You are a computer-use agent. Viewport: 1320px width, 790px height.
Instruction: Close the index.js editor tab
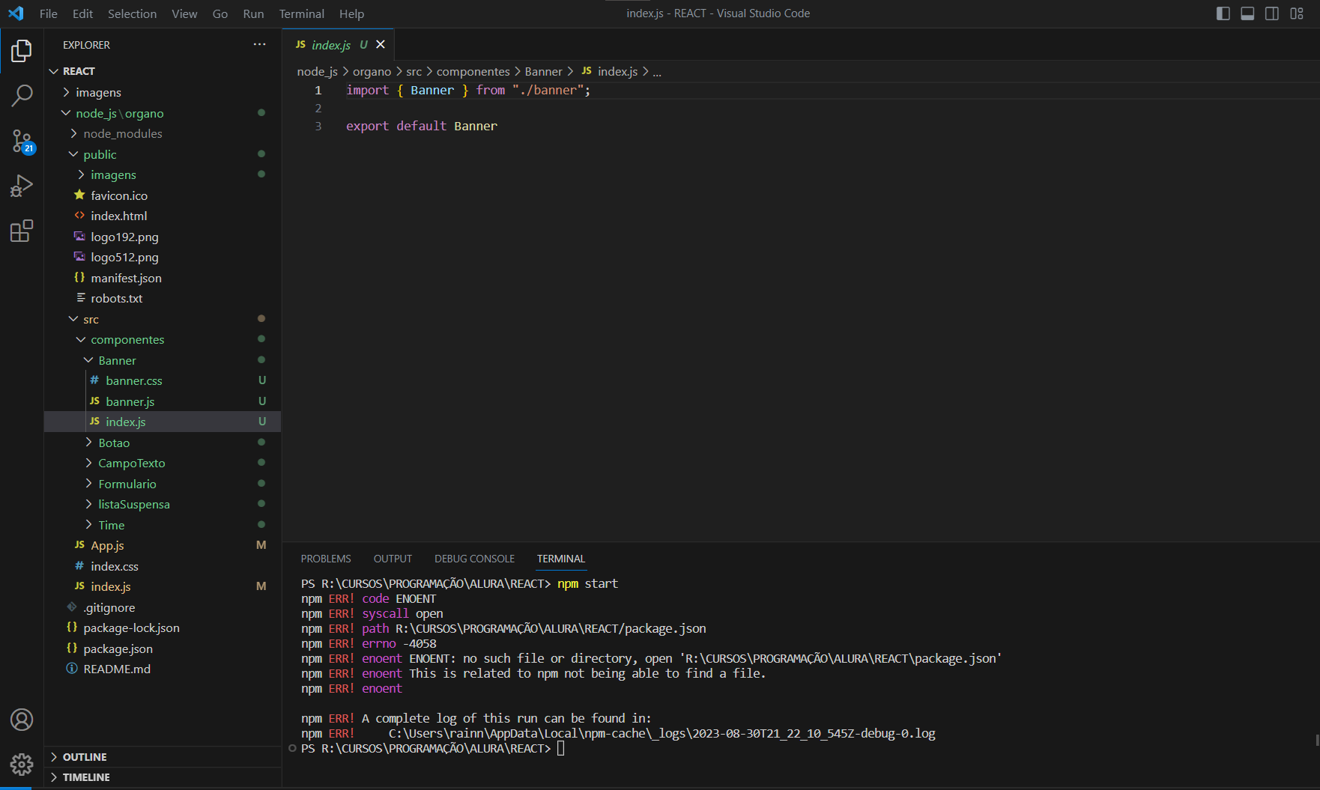[x=381, y=45]
